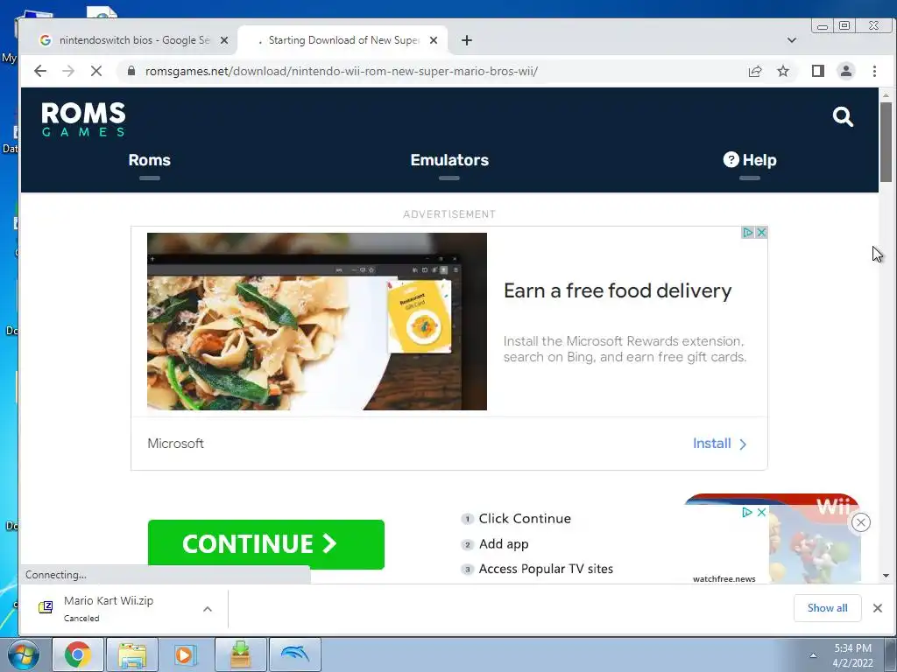This screenshot has width=897, height=672.
Task: Stop loading the page
Action: [x=96, y=72]
